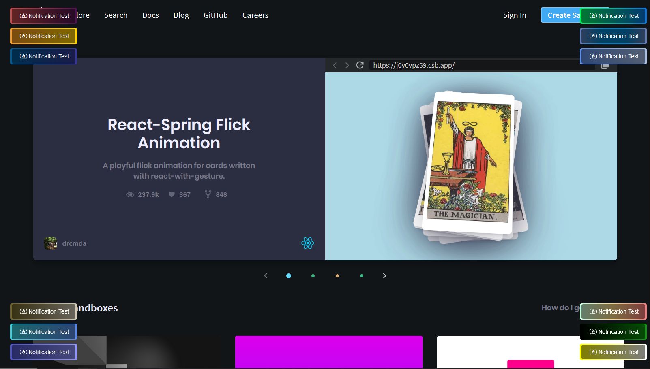Select the orange carousel dot
Image resolution: width=650 pixels, height=369 pixels.
[337, 276]
